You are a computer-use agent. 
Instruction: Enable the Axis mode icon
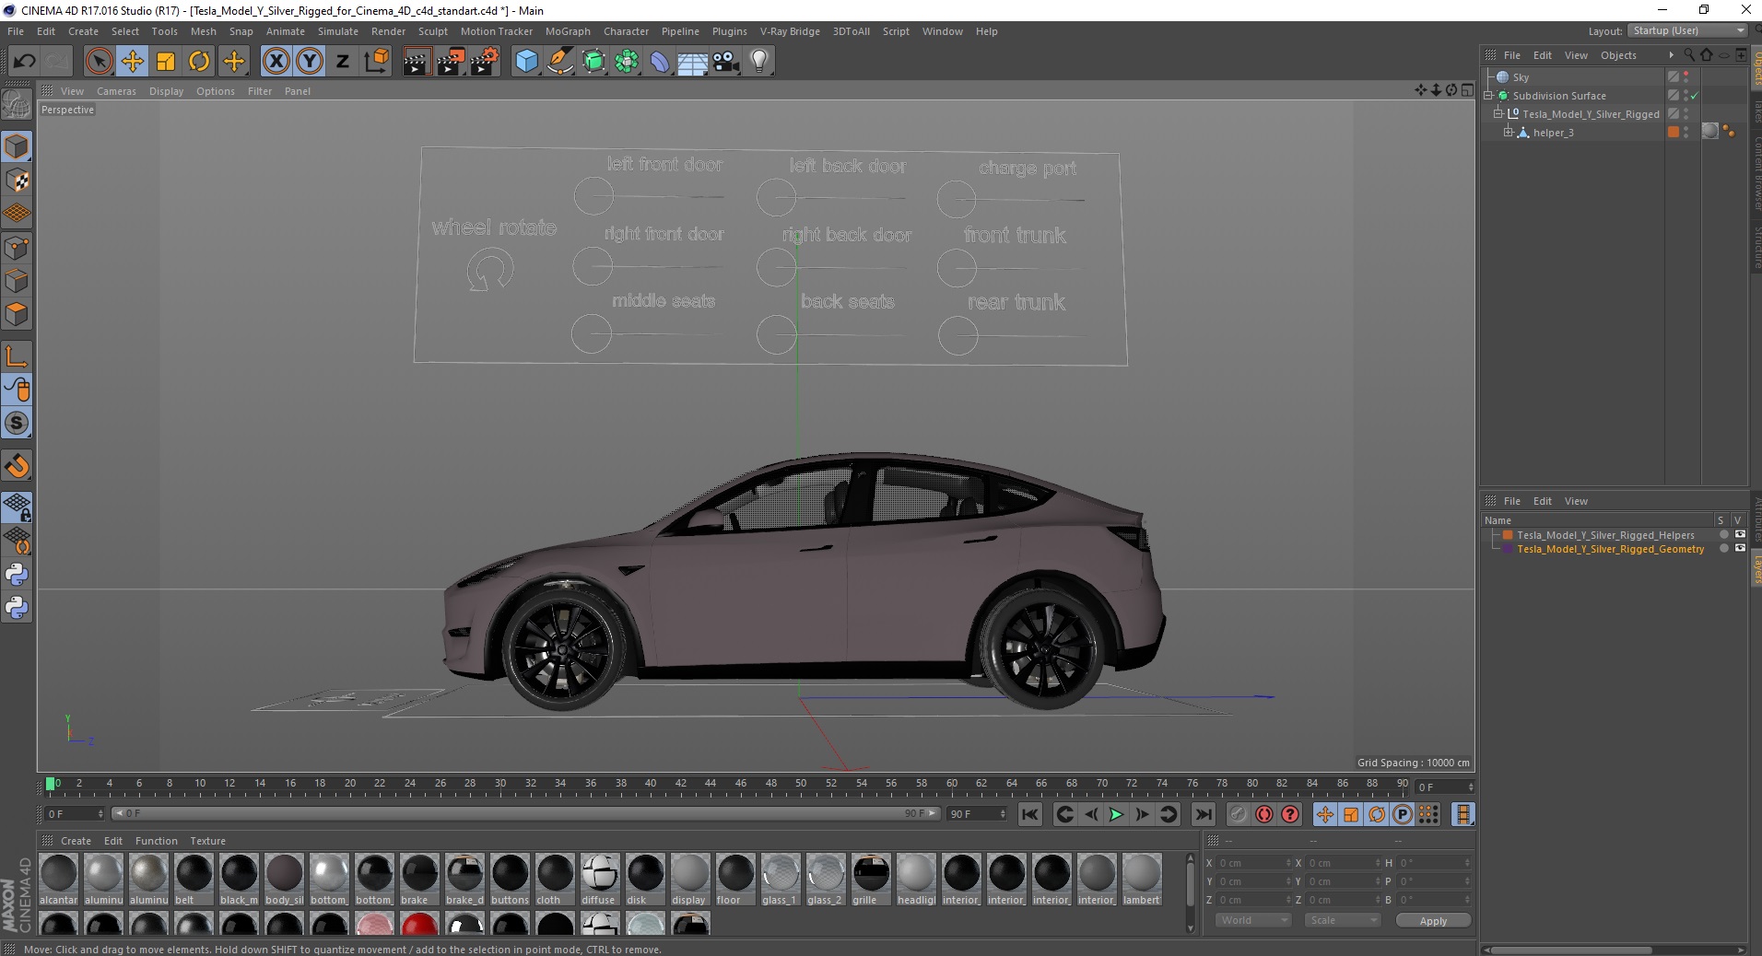point(17,356)
